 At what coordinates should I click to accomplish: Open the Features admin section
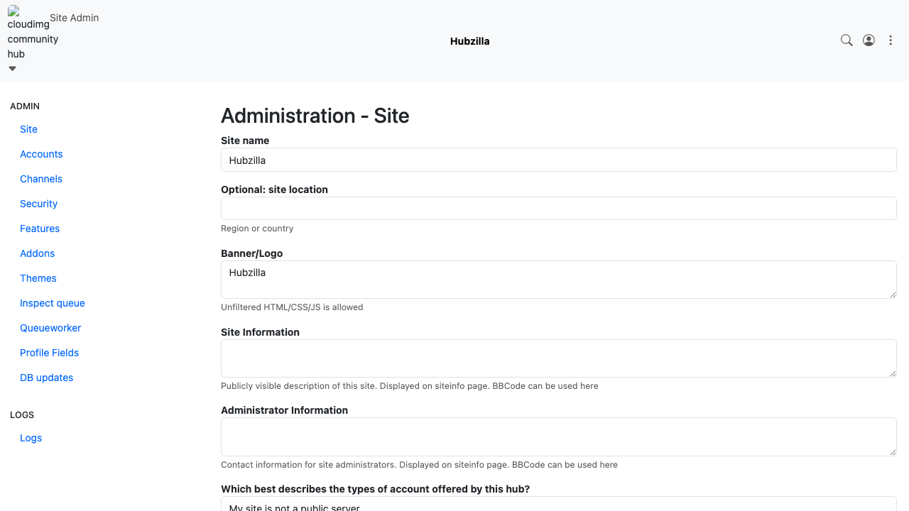click(40, 229)
